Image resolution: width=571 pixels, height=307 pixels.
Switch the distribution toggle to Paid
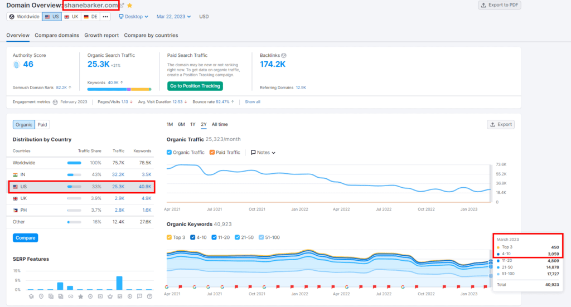coord(42,125)
